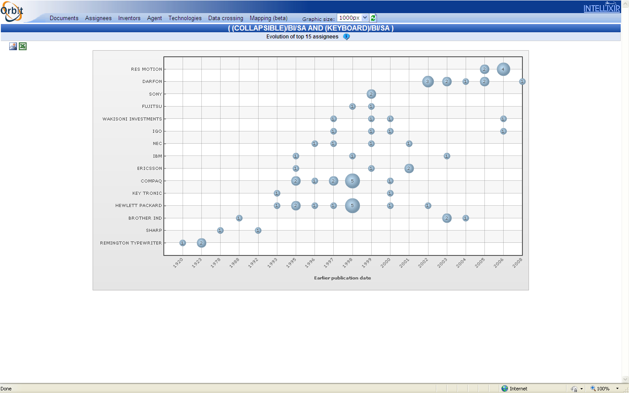Select BROTHER IND 1988 bubble
Screen dimensions: 629x393
coord(239,218)
